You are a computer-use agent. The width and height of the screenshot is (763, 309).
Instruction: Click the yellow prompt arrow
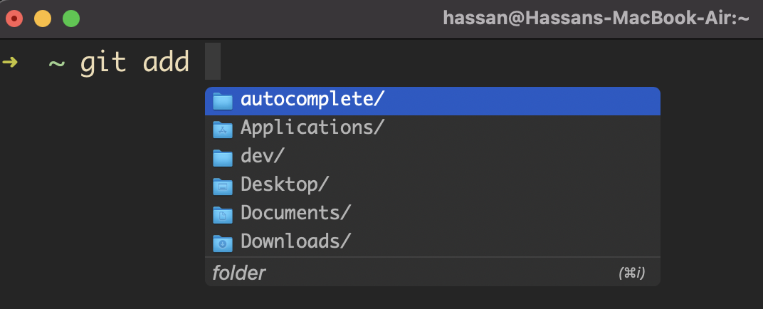pos(10,62)
